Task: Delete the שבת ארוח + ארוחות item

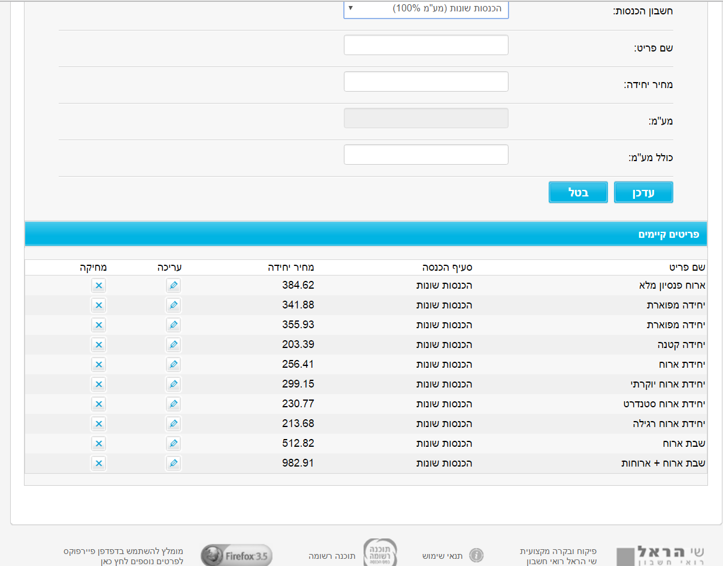Action: coord(99,464)
